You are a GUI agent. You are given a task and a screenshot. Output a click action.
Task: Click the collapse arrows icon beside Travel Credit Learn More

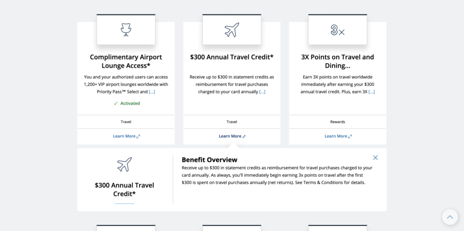pos(244,136)
